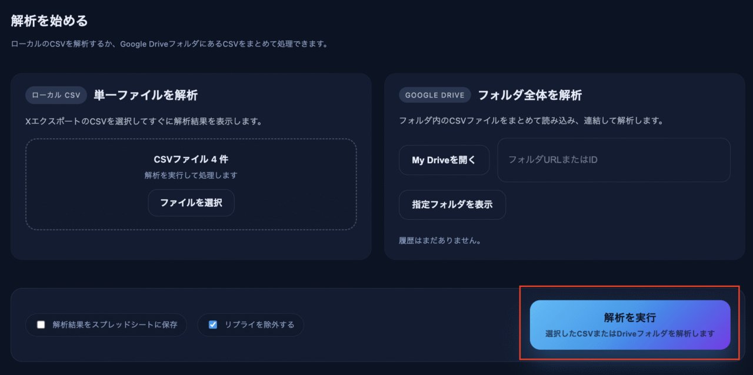Screen dimensions: 753x375
Task: Run analysis with the 解析を実行 button
Action: (x=629, y=324)
